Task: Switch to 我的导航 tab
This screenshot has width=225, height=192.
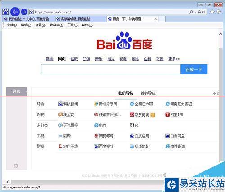Action: 126,93
